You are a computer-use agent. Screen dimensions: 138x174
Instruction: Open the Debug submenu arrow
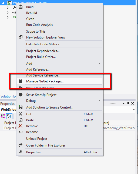(99, 100)
